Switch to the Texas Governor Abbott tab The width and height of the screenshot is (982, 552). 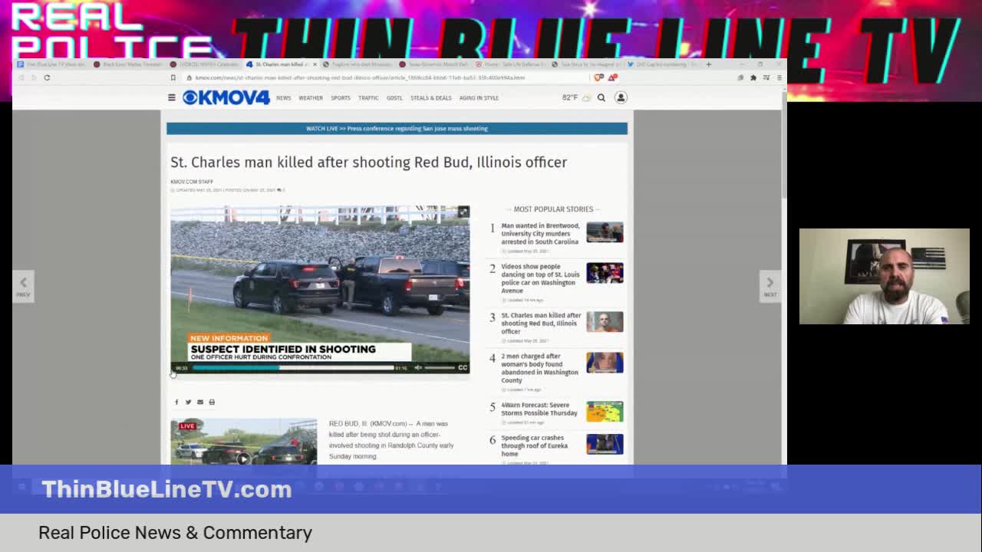[435, 64]
